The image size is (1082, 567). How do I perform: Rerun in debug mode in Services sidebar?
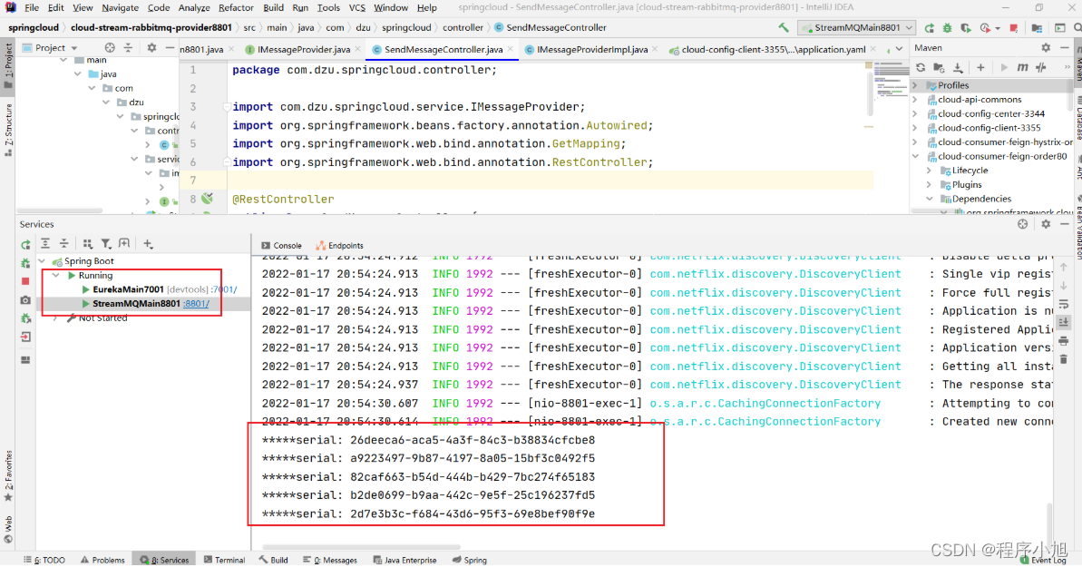click(25, 263)
